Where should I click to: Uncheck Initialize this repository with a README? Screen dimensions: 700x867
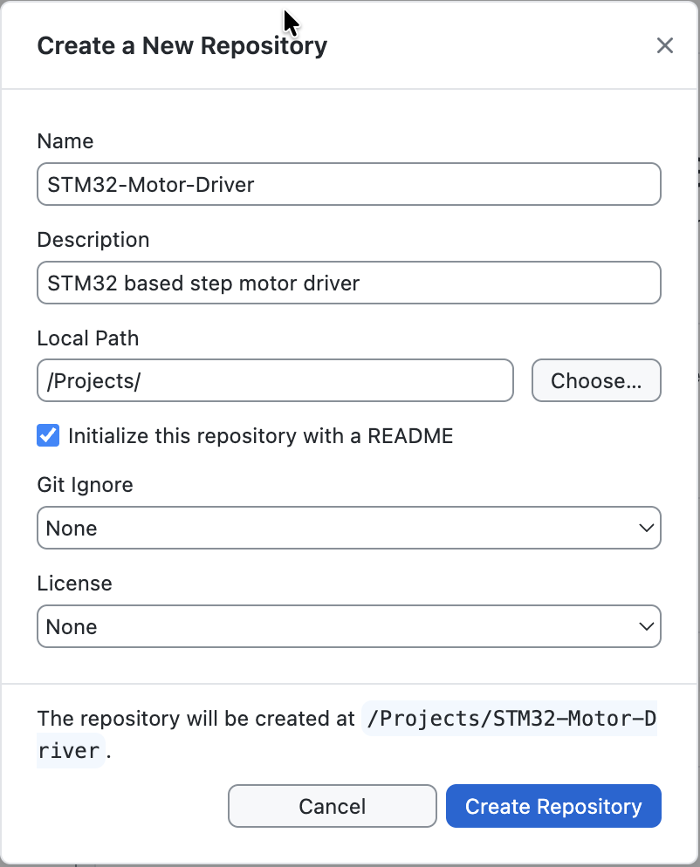point(48,434)
